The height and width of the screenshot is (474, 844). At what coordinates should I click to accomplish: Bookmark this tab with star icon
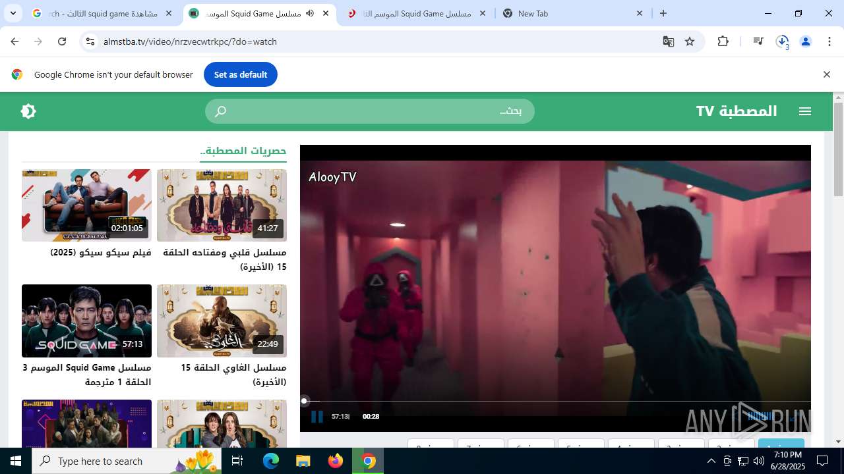click(x=690, y=41)
